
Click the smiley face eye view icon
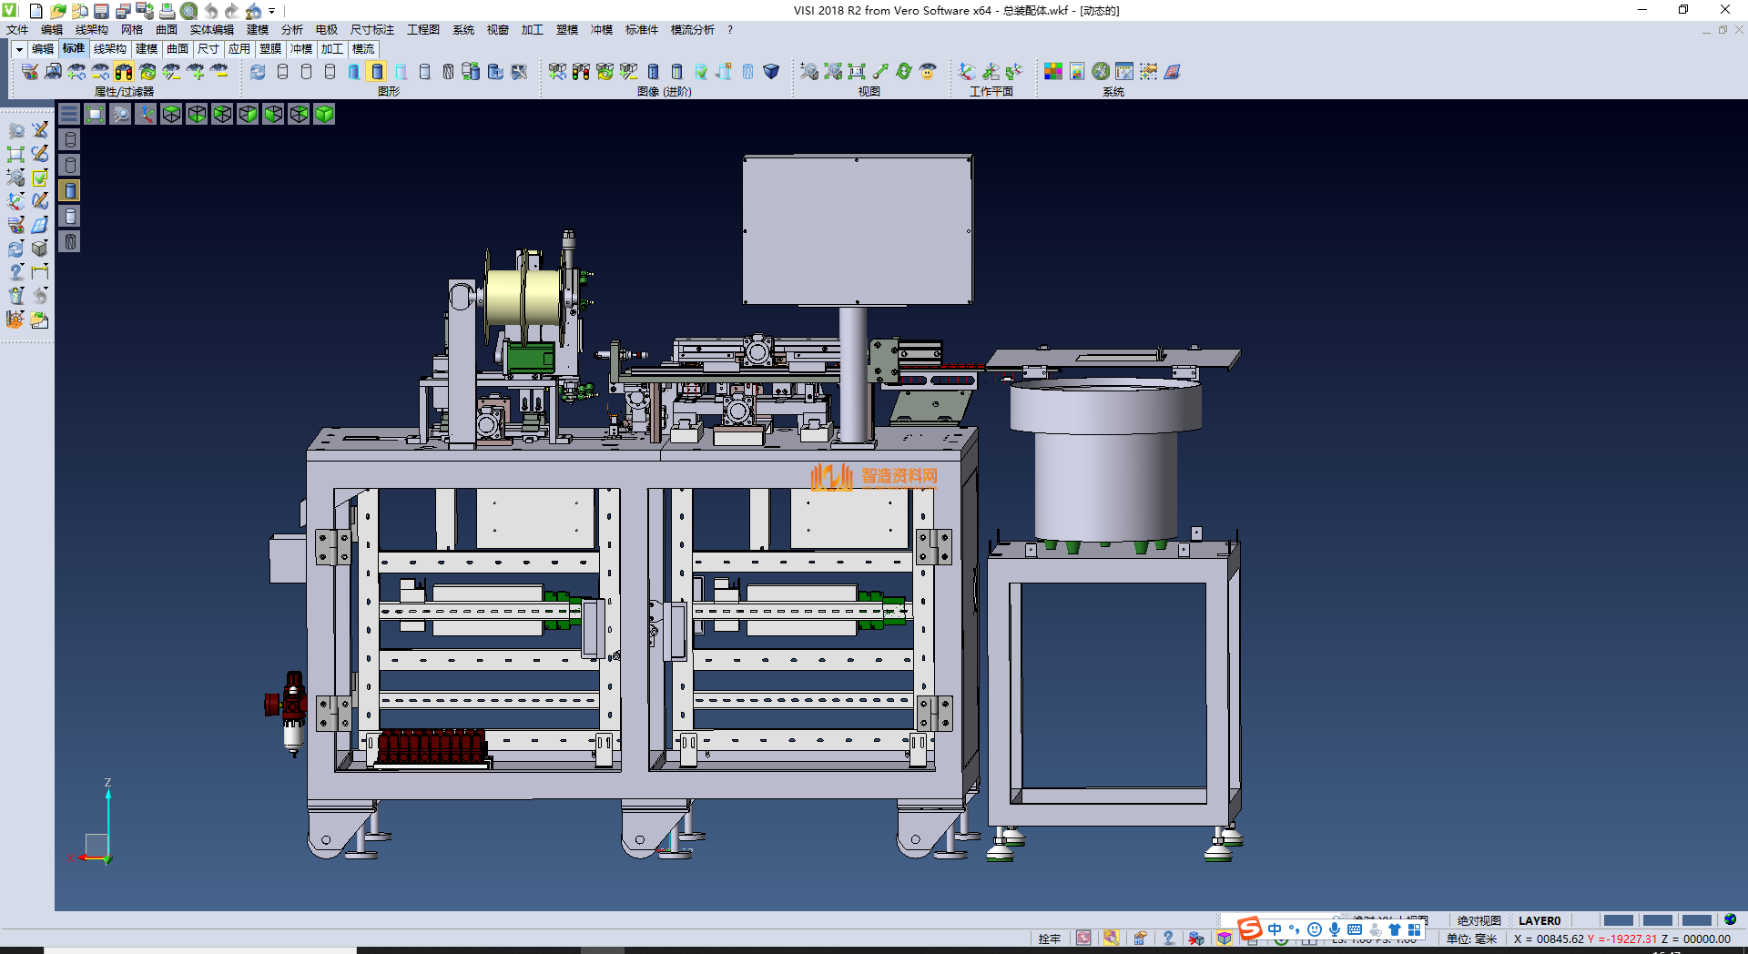[928, 71]
